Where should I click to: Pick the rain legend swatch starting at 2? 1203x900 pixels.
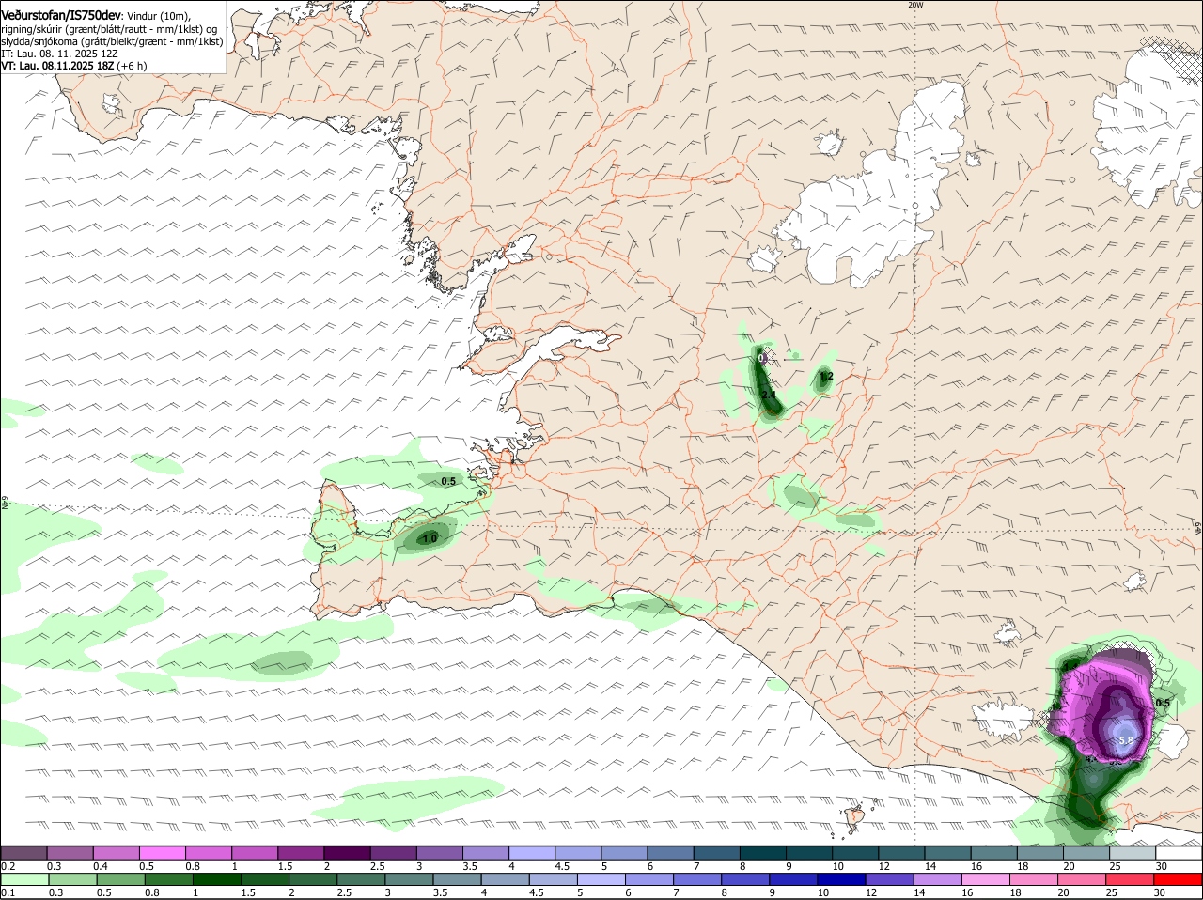point(312,879)
